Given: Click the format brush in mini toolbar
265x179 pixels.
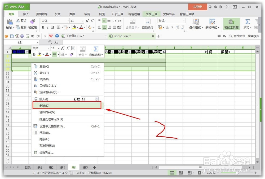Looking at the screenshot, I should (x=72, y=54).
